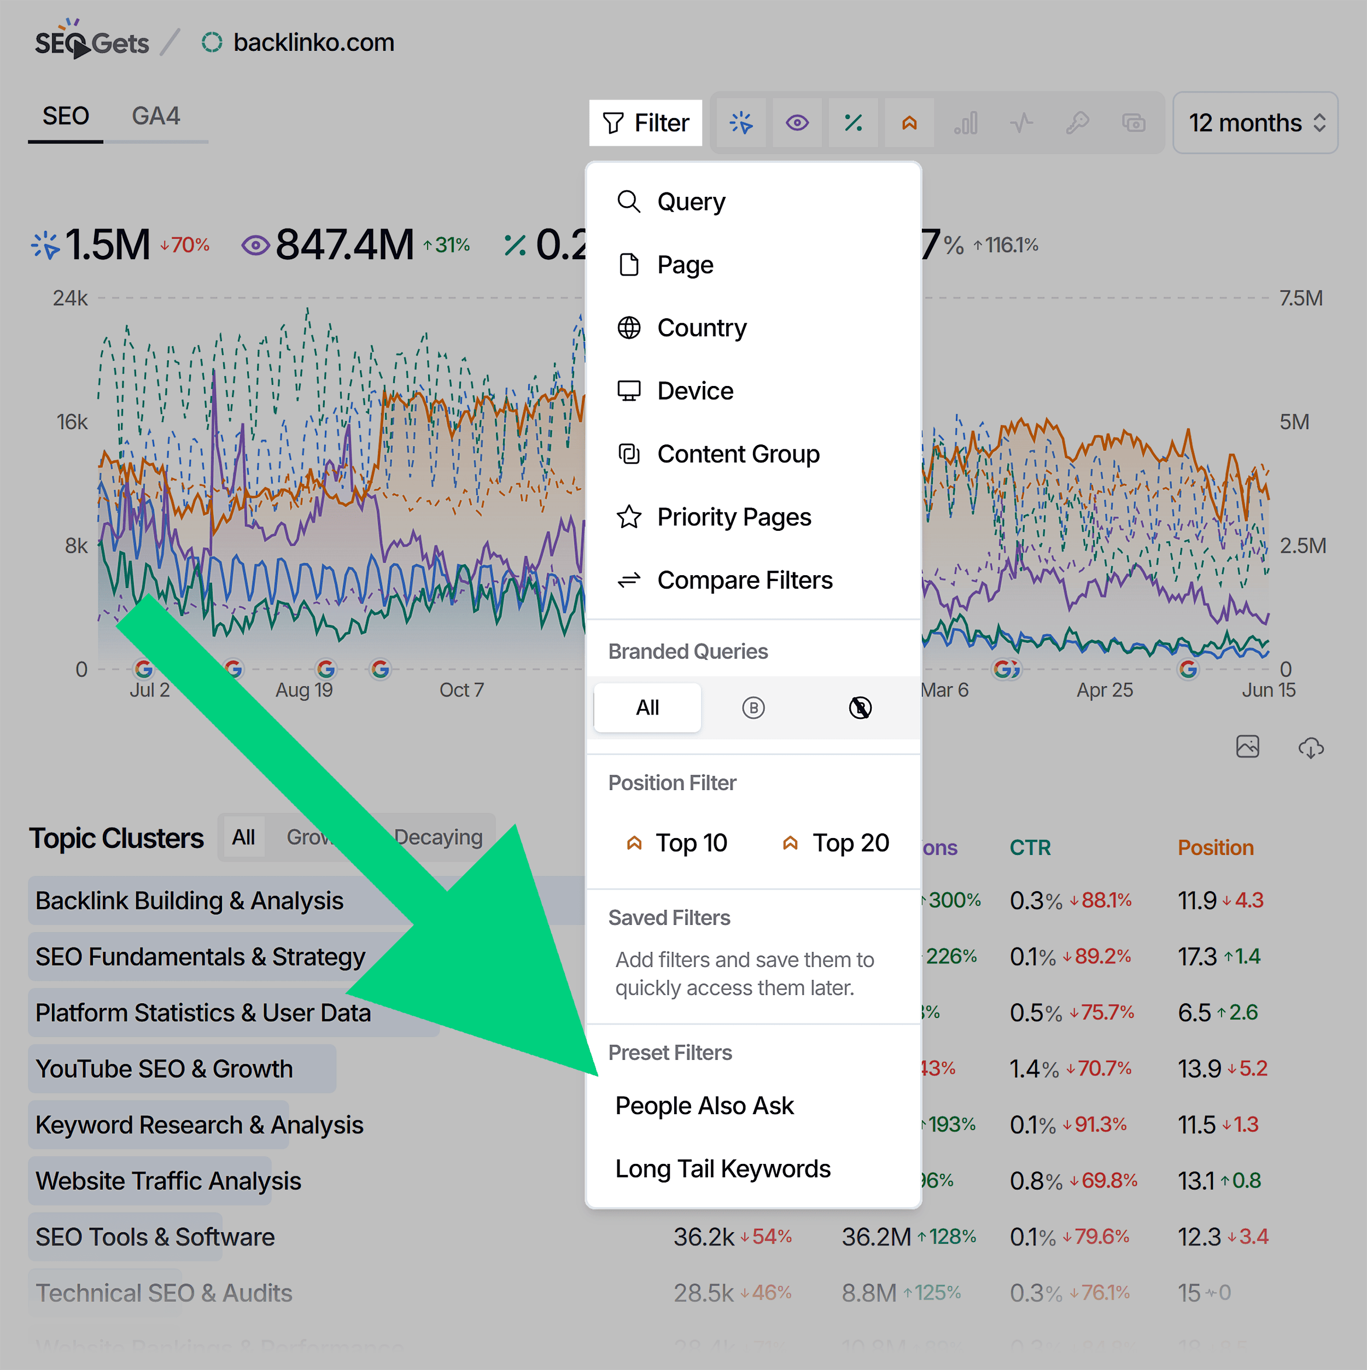
Task: Open Backlink Building & Analysis cluster
Action: pos(189,901)
